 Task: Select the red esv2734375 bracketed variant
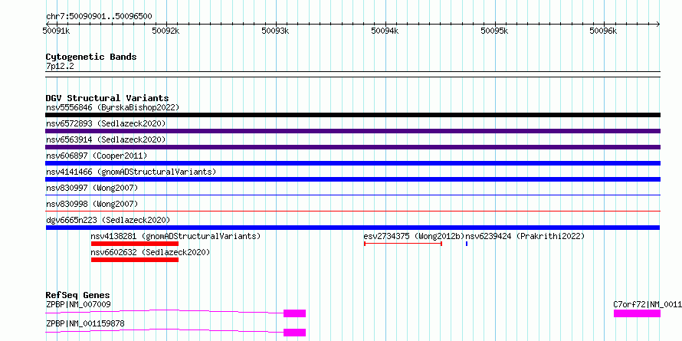tap(403, 244)
